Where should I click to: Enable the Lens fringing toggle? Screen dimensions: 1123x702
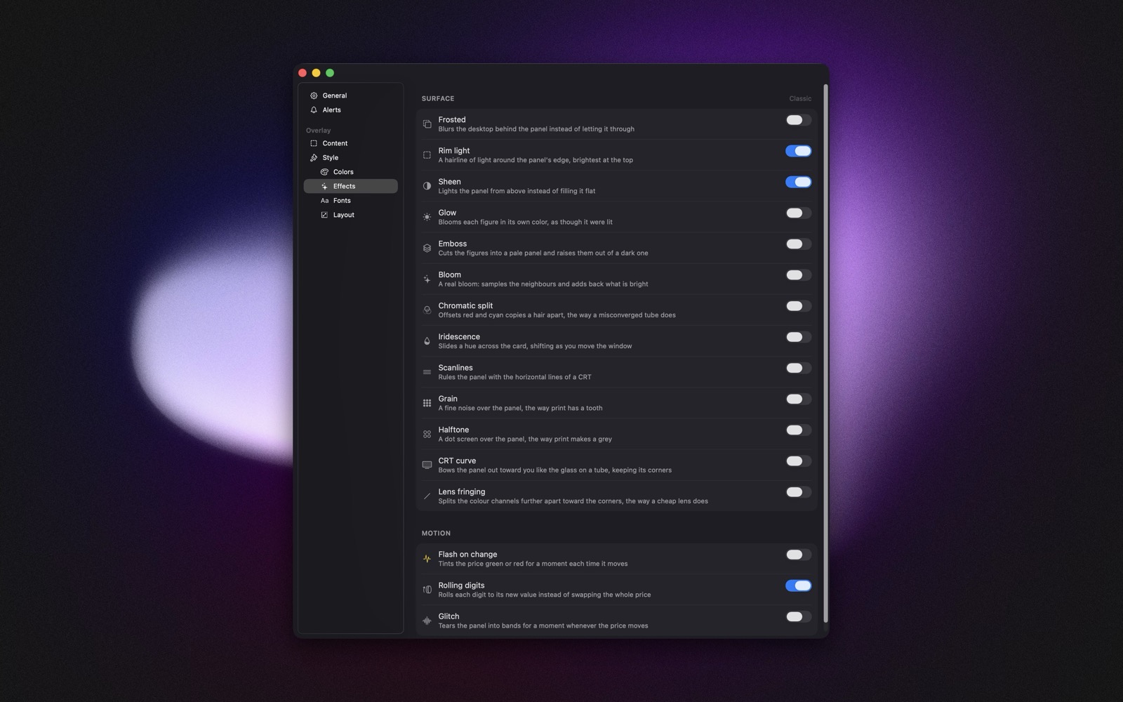pyautogui.click(x=798, y=492)
